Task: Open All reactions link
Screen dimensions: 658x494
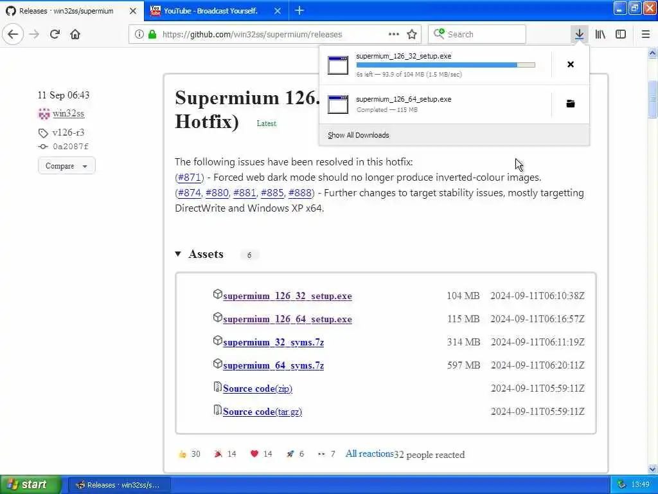Action: tap(369, 453)
